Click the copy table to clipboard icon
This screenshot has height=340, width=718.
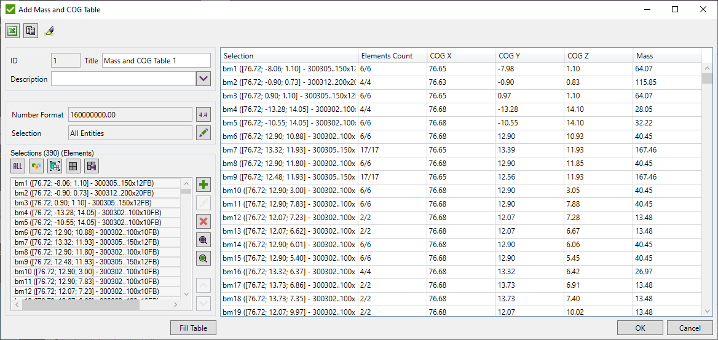pos(31,31)
